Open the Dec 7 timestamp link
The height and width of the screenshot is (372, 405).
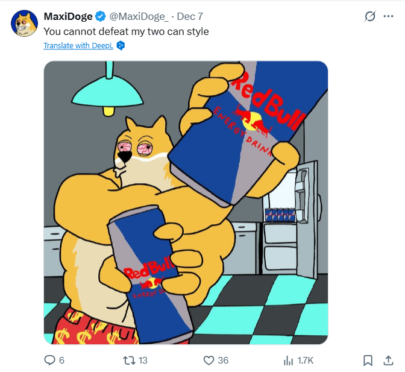pos(190,16)
